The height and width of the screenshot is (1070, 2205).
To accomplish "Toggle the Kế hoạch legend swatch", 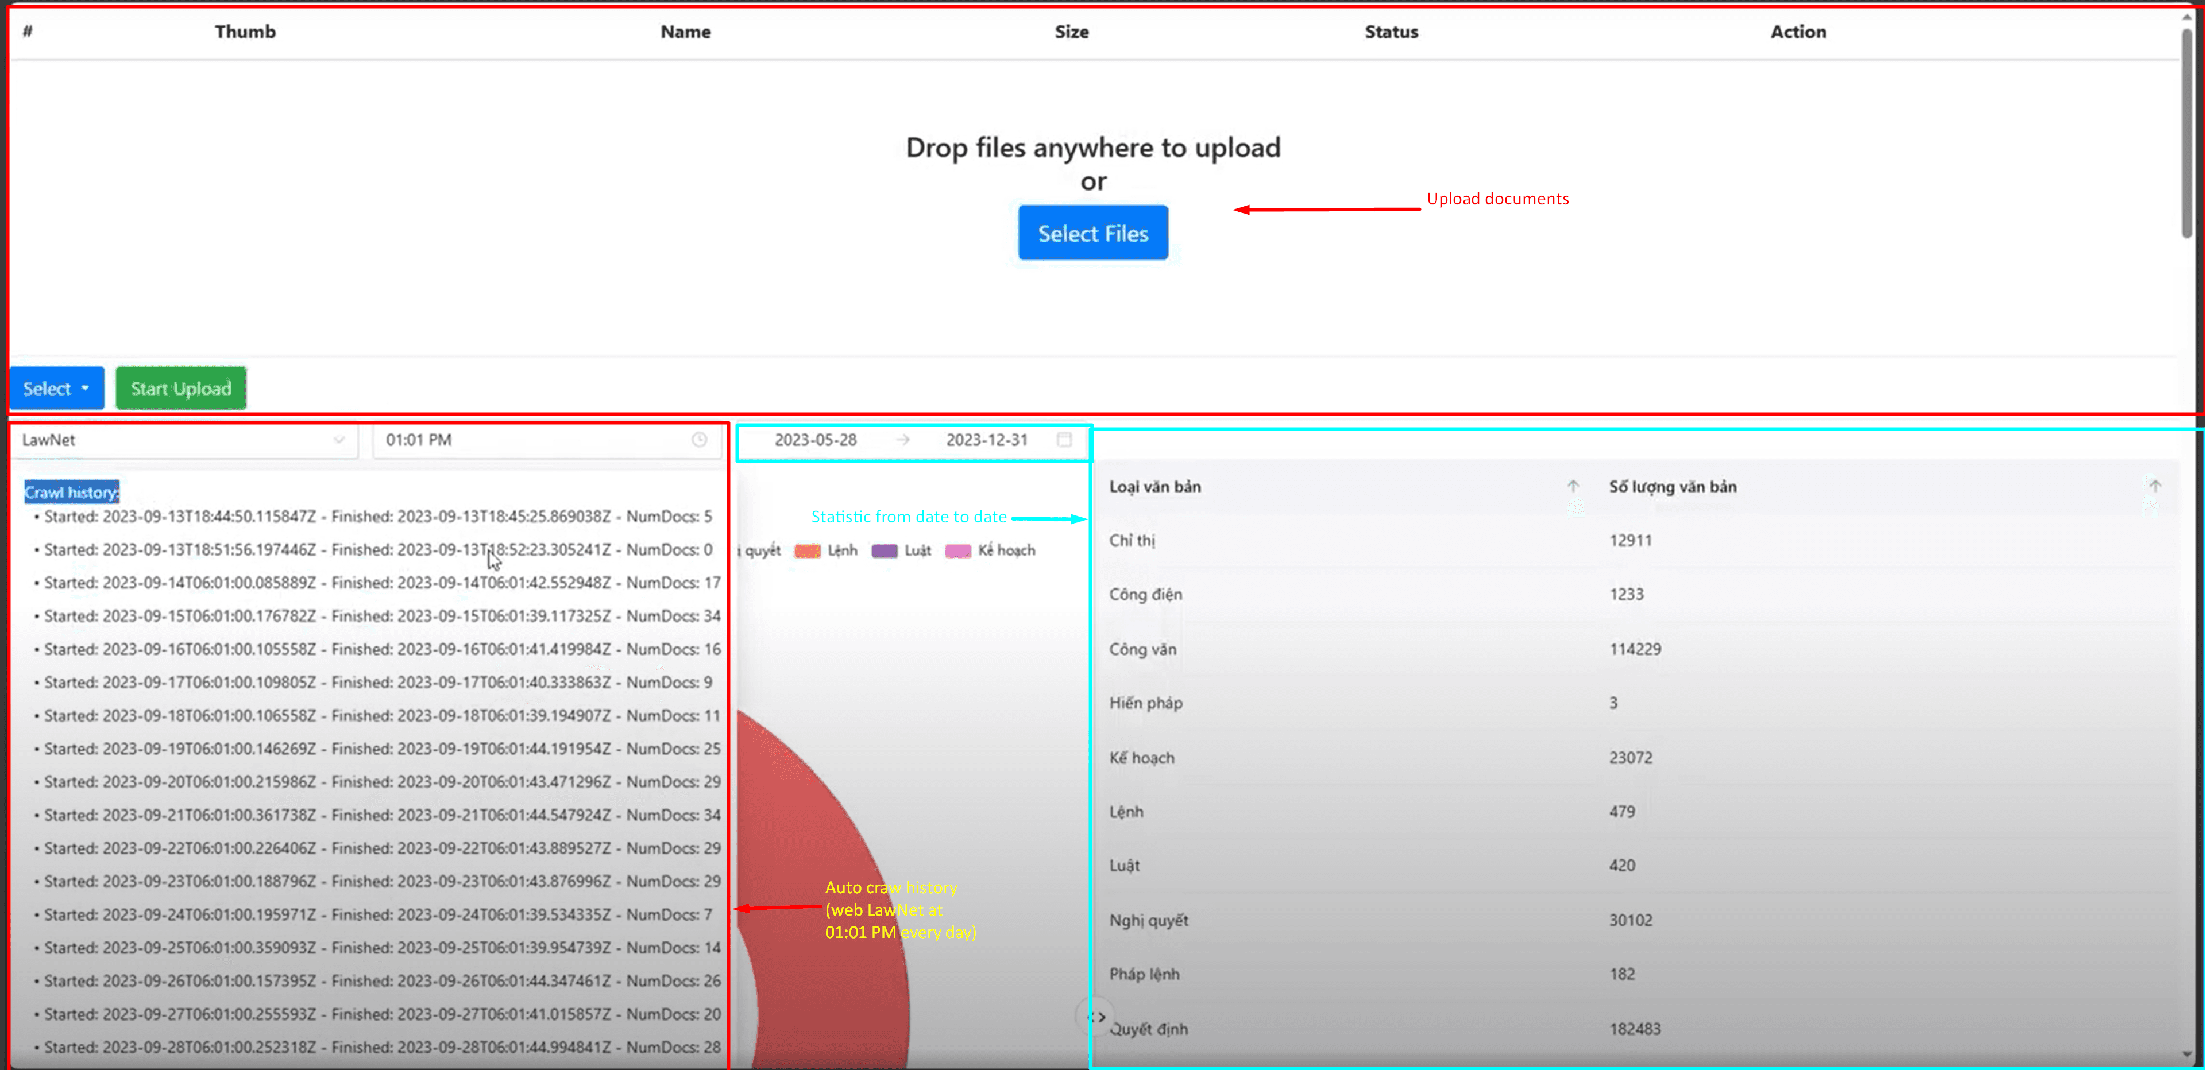I will point(958,551).
